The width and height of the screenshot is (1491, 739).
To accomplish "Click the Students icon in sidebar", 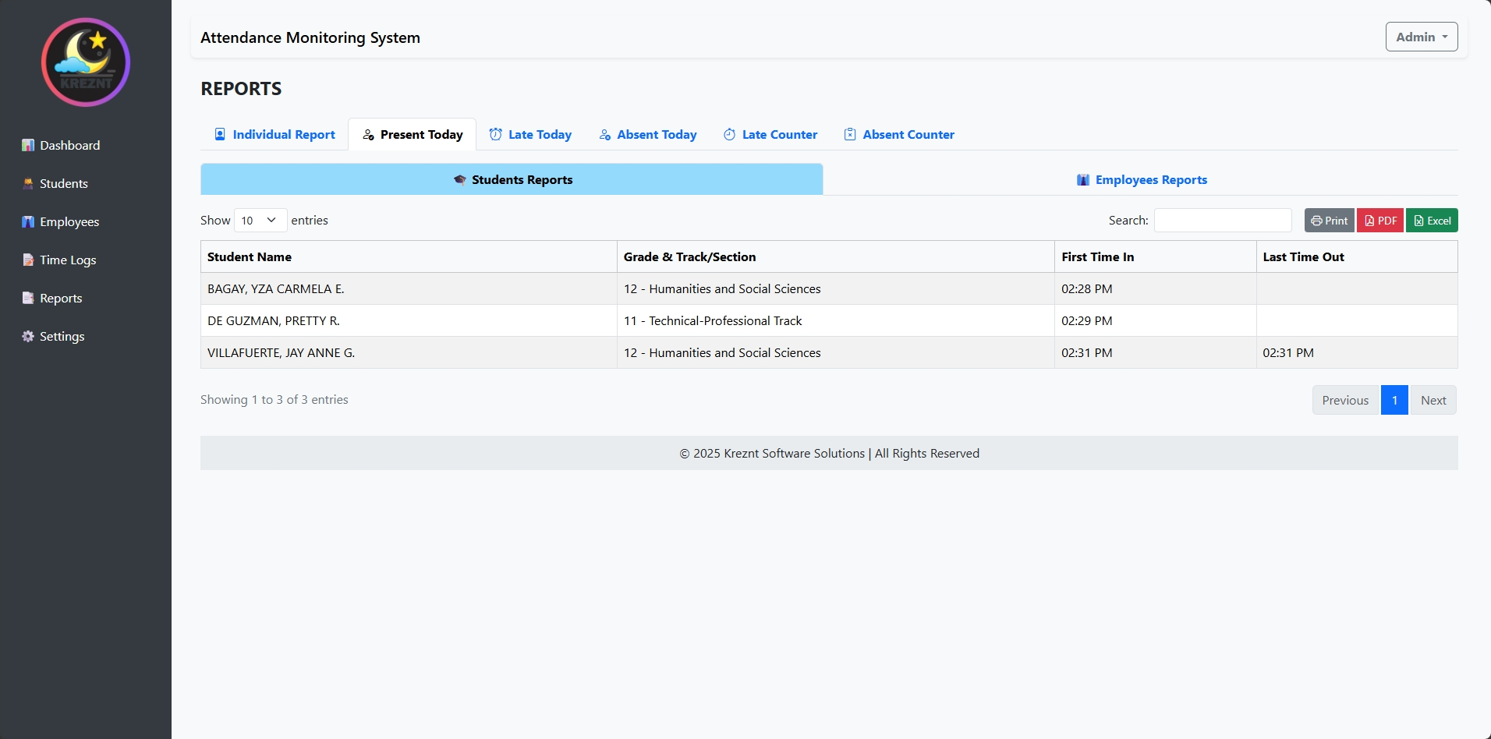I will (x=28, y=183).
